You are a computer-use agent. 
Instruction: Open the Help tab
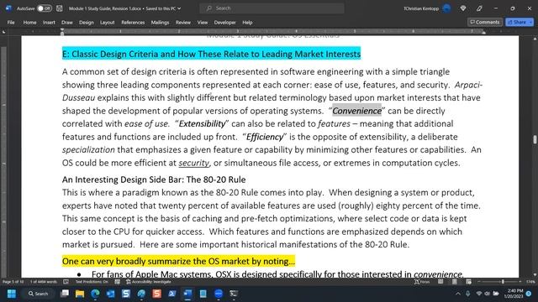(x=247, y=23)
